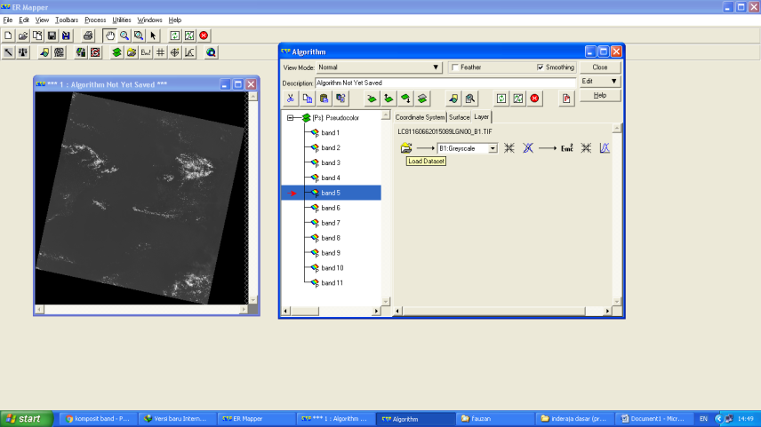Click the layer tree horizontal scrollbar thumb

pyautogui.click(x=305, y=312)
